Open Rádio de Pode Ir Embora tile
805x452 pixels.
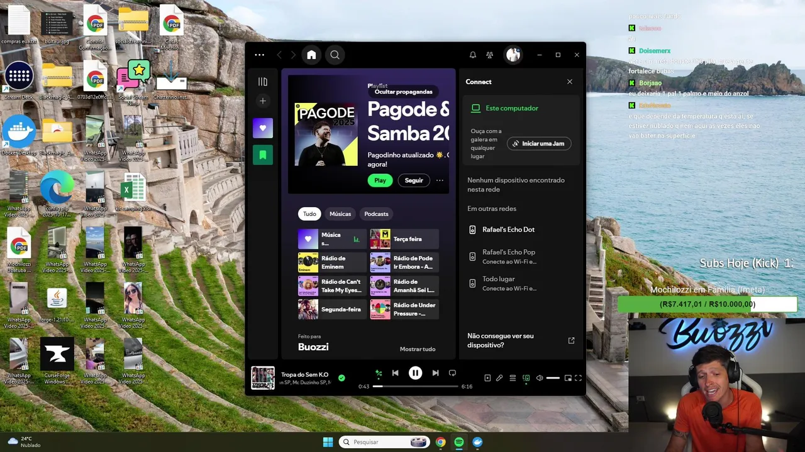point(404,262)
